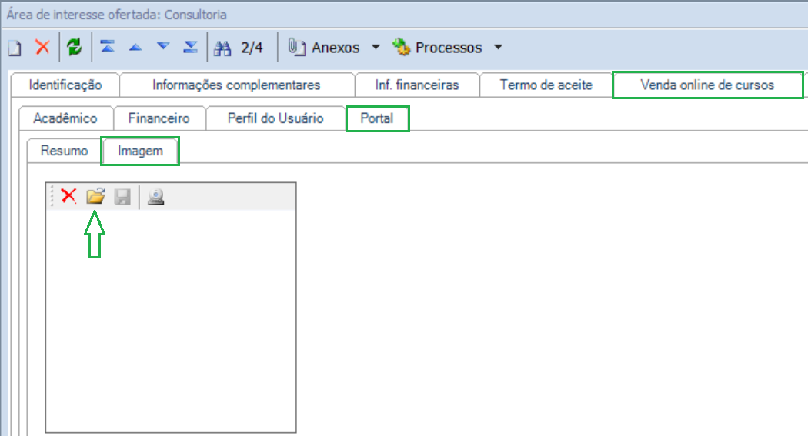The width and height of the screenshot is (808, 436).
Task: Capture image with webcam icon
Action: coord(156,197)
